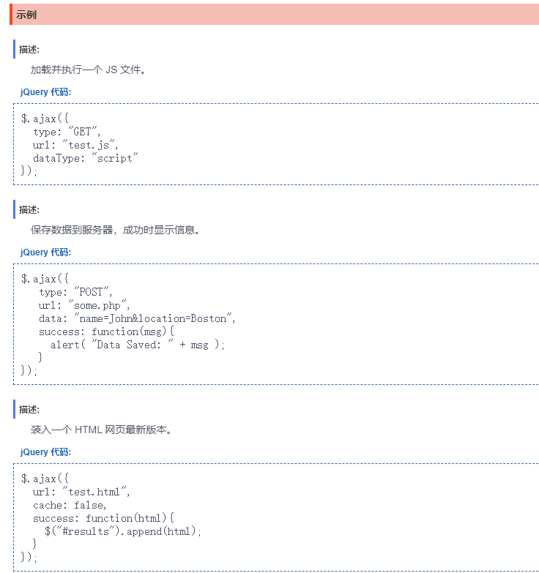Click the url: "test.html" code line
Screen dimensions: 539x573
point(81,493)
